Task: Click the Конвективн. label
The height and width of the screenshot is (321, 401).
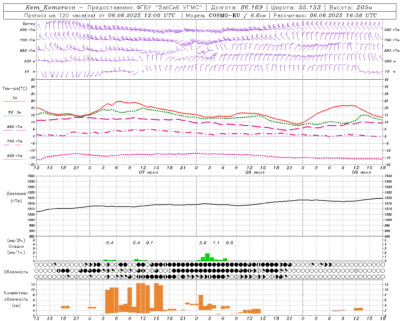Action: pos(16,293)
